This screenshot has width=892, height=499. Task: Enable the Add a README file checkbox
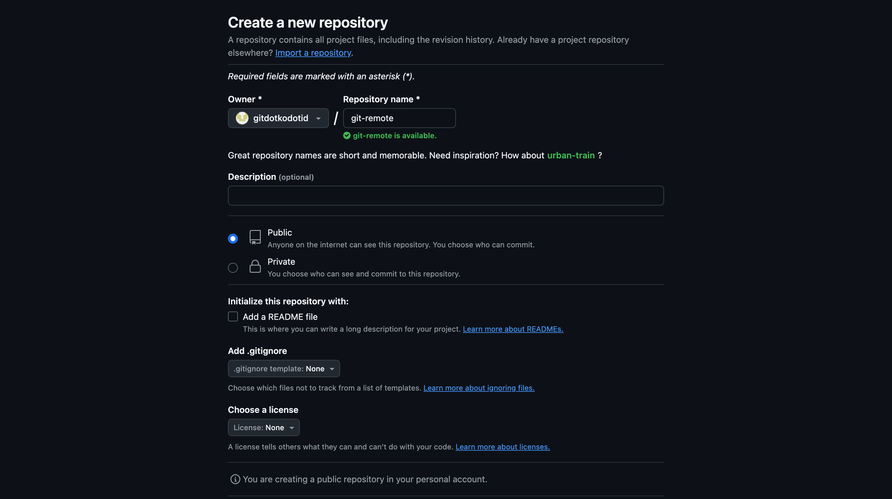click(x=233, y=317)
